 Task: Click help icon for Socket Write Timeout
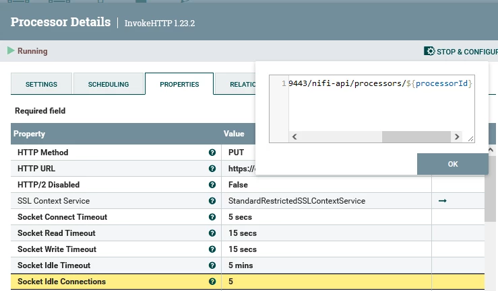pos(212,249)
